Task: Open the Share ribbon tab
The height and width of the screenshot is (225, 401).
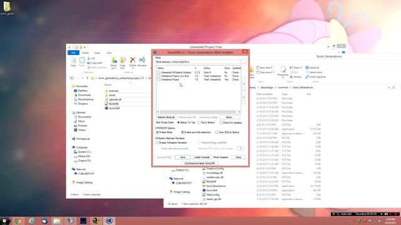Action: (x=98, y=52)
